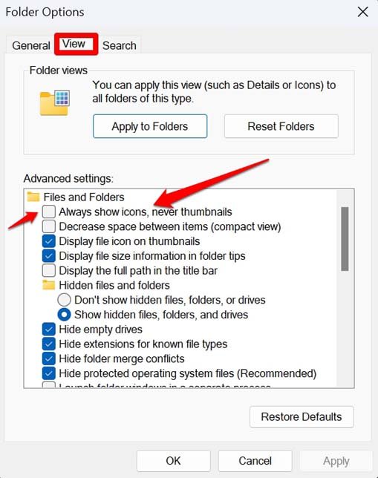Enable Always show icons, never thumbnails
This screenshot has width=378, height=478.
click(x=49, y=212)
